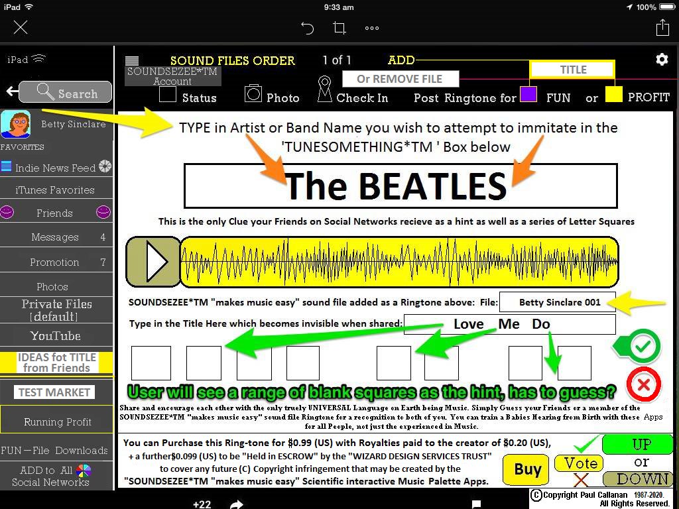The width and height of the screenshot is (679, 509).
Task: Click inside the yellow waveform track
Action: pyautogui.click(x=399, y=262)
